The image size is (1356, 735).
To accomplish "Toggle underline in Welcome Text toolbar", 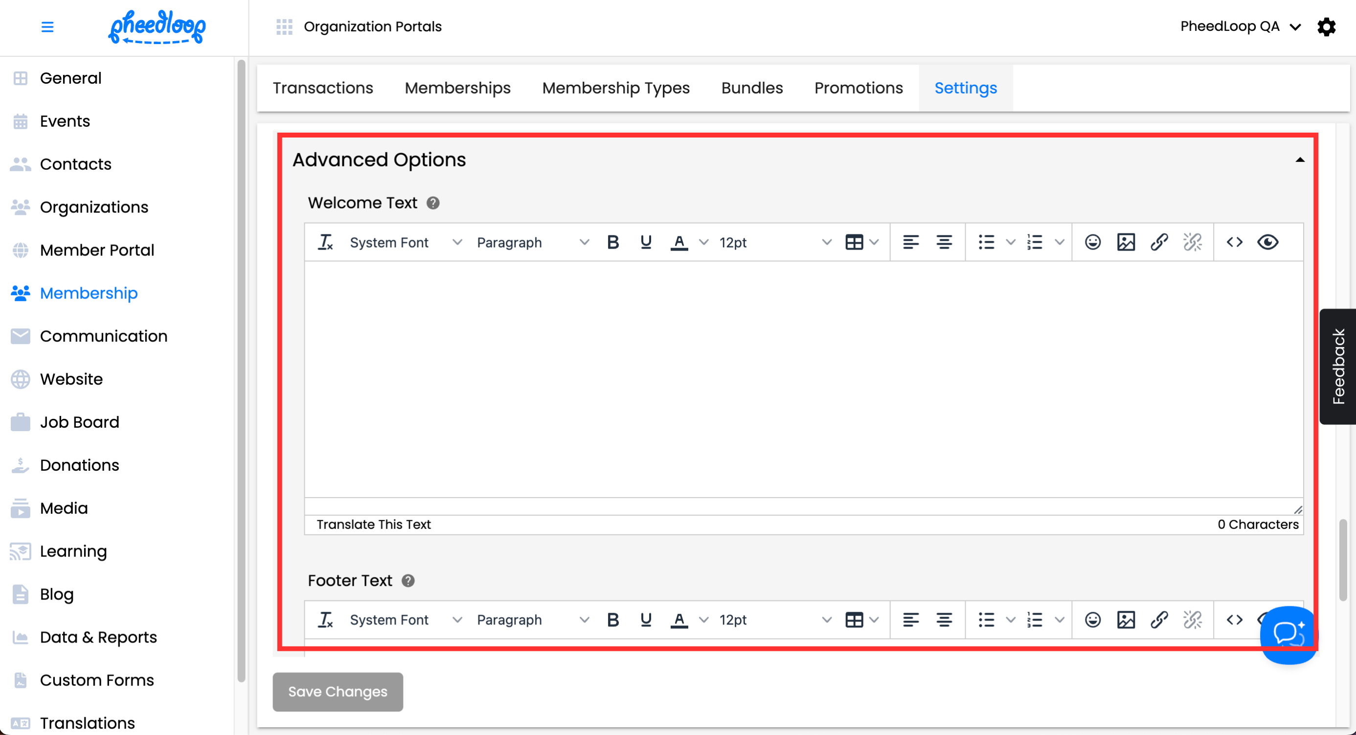I will tap(646, 242).
